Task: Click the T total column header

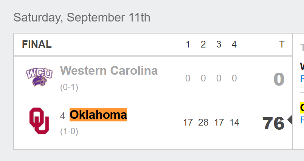Action: click(281, 44)
